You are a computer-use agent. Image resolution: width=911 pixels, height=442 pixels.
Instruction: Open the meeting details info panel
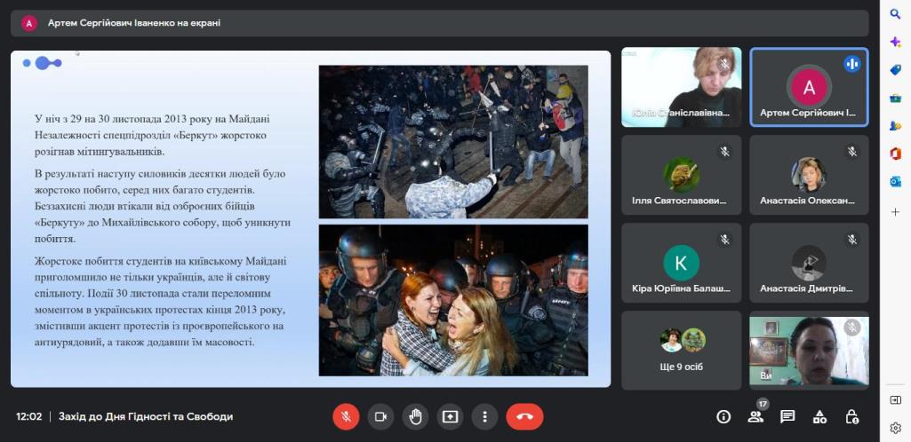(723, 416)
